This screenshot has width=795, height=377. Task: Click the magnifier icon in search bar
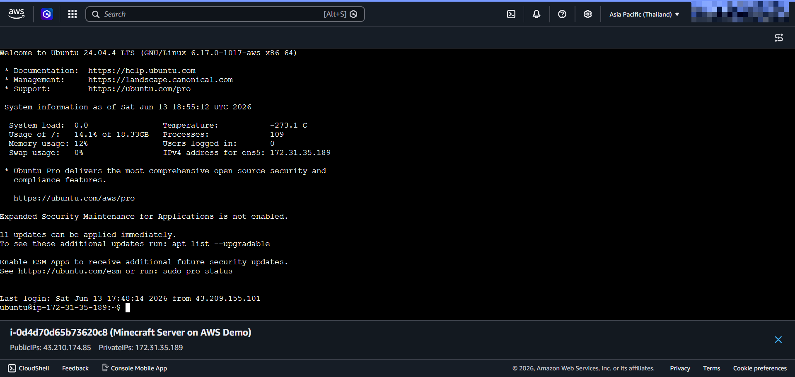point(96,14)
